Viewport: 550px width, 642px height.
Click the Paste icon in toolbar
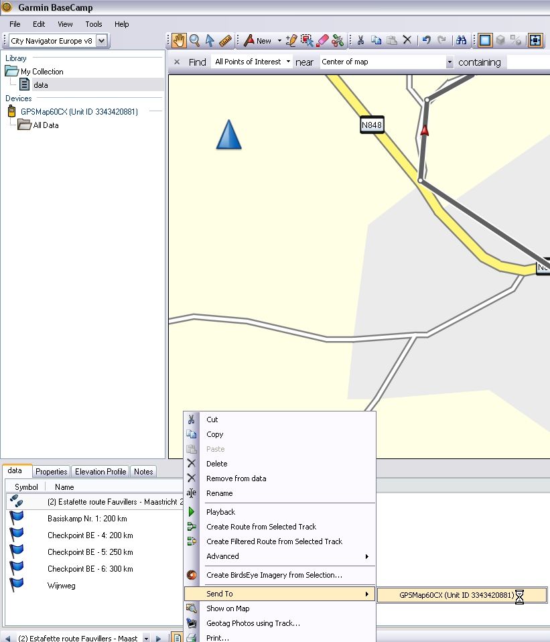coord(392,40)
